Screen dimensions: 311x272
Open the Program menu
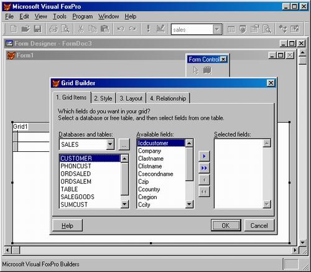point(83,16)
